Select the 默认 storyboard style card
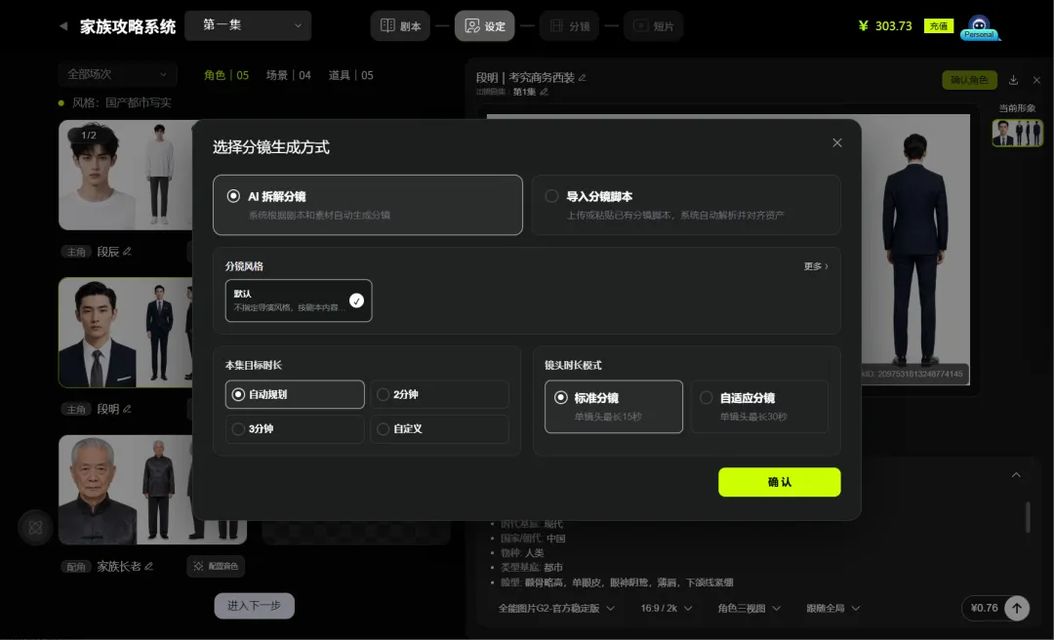The image size is (1054, 640). (299, 300)
